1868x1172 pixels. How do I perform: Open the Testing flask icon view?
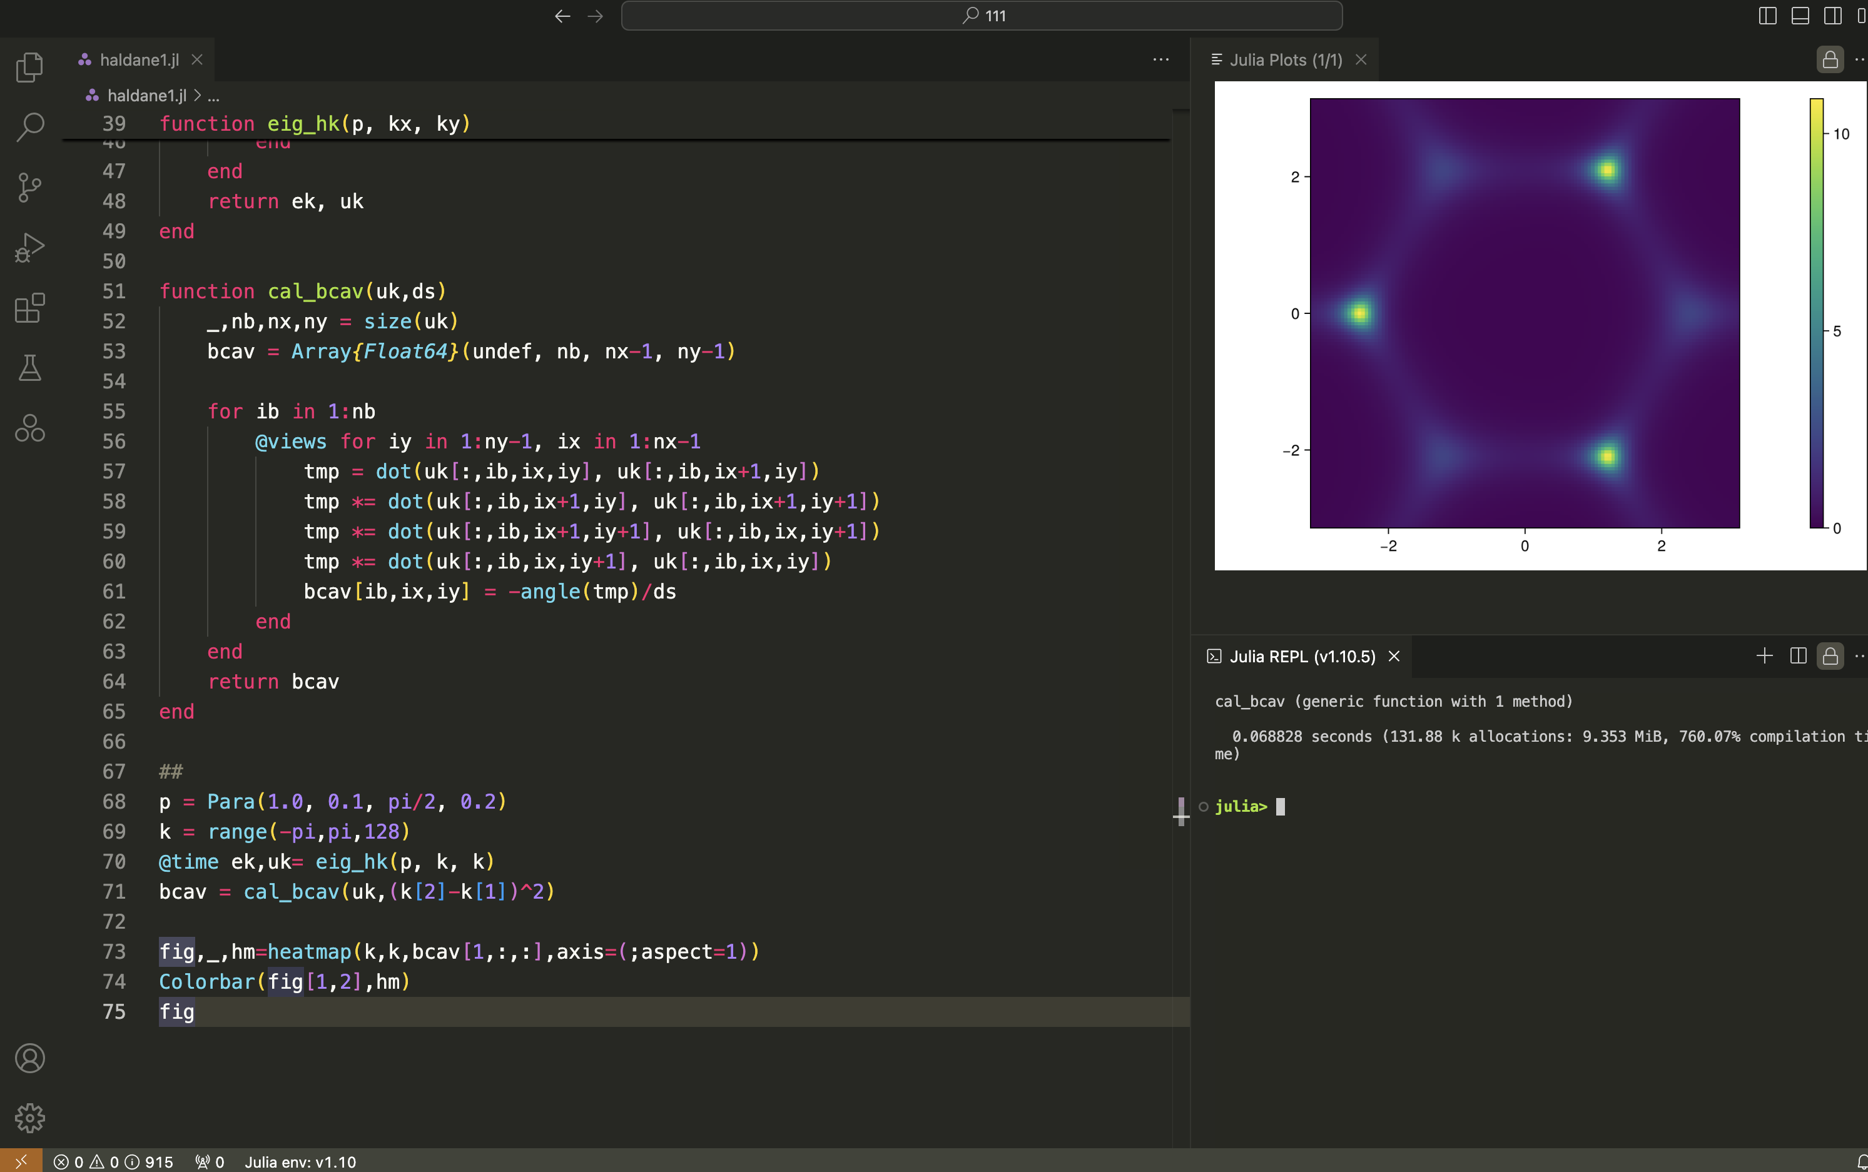point(29,368)
